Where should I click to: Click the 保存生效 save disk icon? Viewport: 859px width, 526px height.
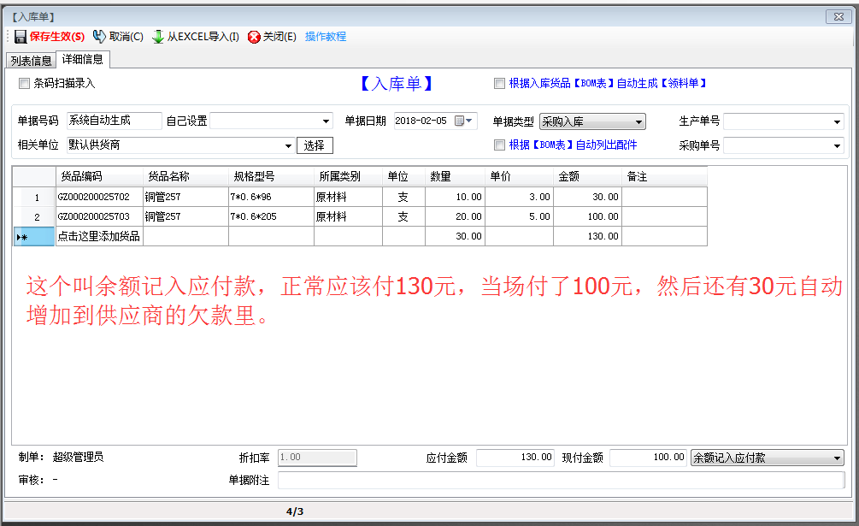21,37
